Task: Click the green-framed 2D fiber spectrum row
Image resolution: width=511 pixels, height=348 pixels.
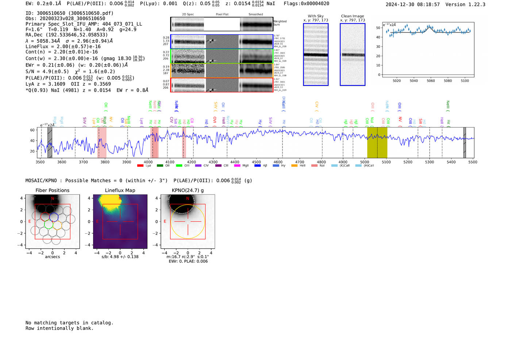Action: (x=222, y=56)
